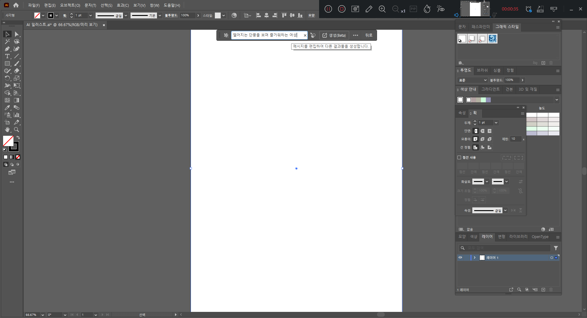Pick the Lasso tool
The image size is (587, 318).
click(x=17, y=41)
